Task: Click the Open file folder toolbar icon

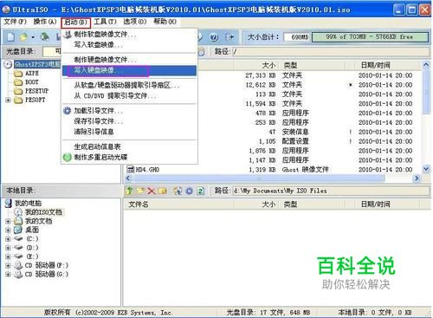Action: [x=23, y=37]
